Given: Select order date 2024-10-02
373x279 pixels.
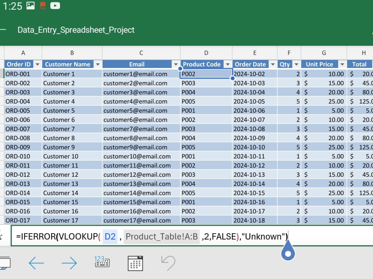Looking at the screenshot, I should pyautogui.click(x=254, y=74).
